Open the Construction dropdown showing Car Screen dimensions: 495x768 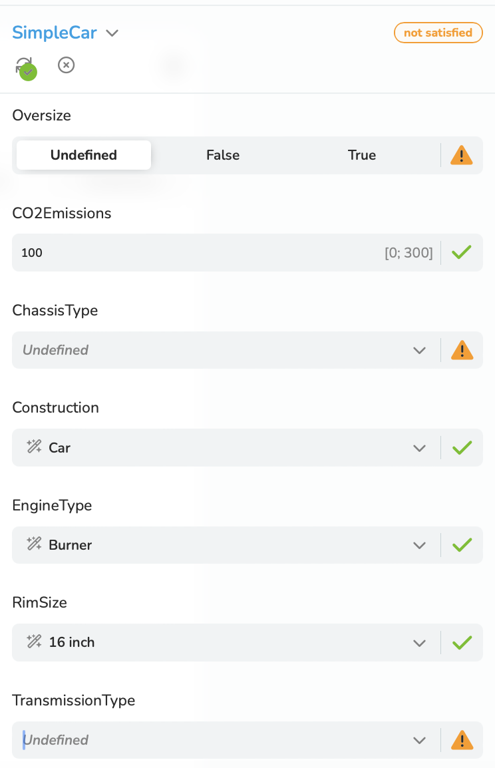click(226, 448)
